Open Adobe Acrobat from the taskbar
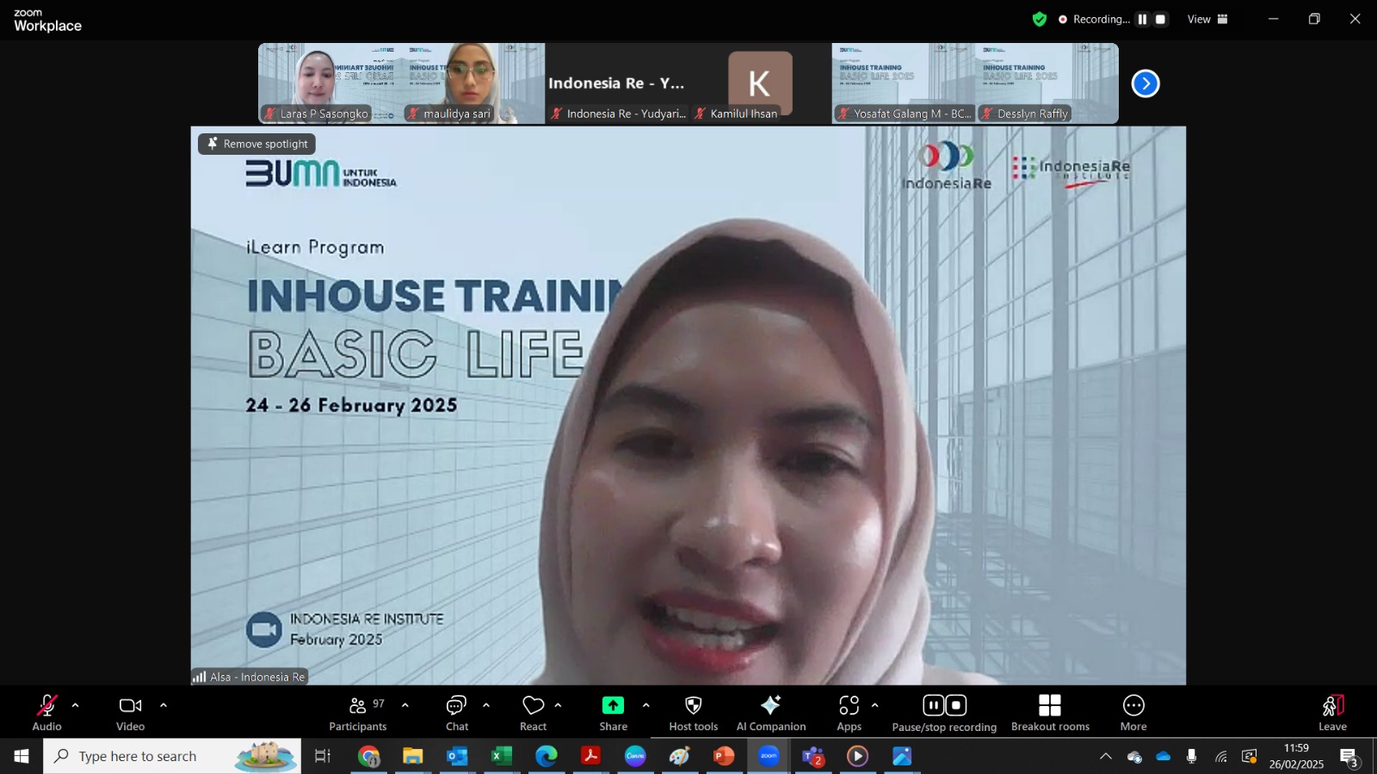The width and height of the screenshot is (1377, 774). tap(590, 756)
